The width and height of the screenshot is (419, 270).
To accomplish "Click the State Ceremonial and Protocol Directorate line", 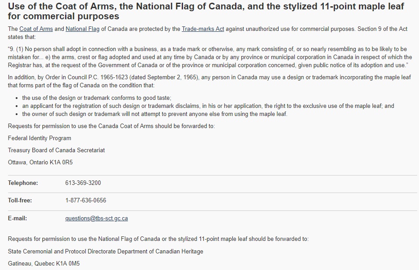I will 105,251.
